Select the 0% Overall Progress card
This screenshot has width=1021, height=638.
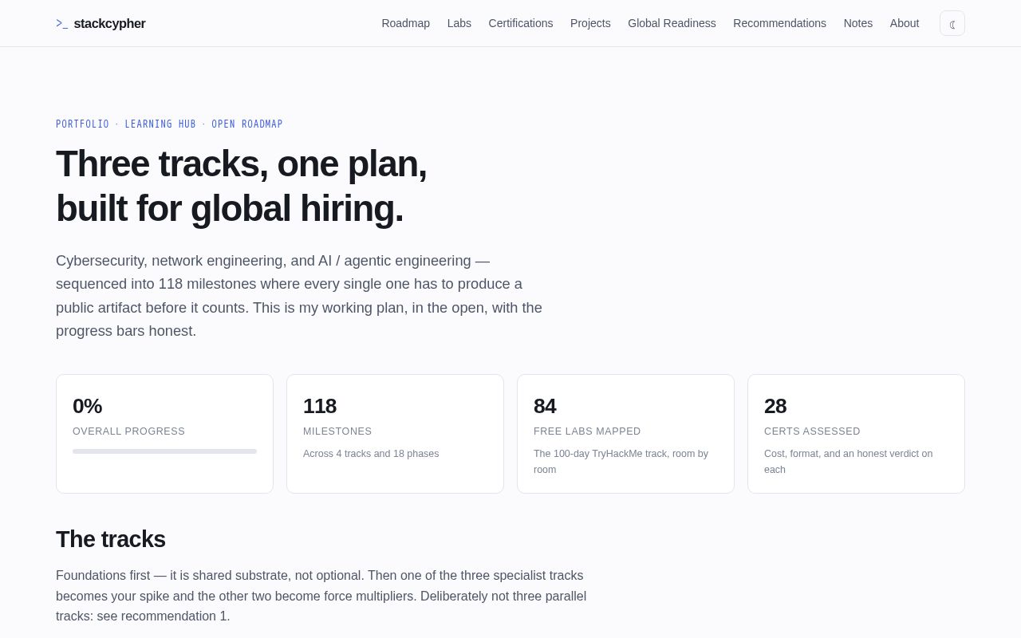[x=164, y=434]
